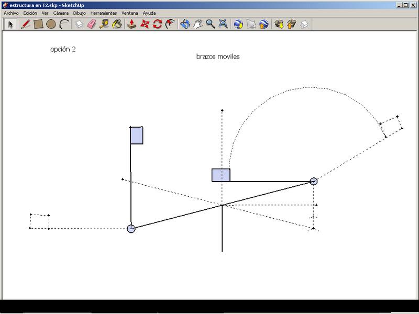This screenshot has height=314, width=419.
Task: Open the Cámara menu
Action: click(61, 13)
